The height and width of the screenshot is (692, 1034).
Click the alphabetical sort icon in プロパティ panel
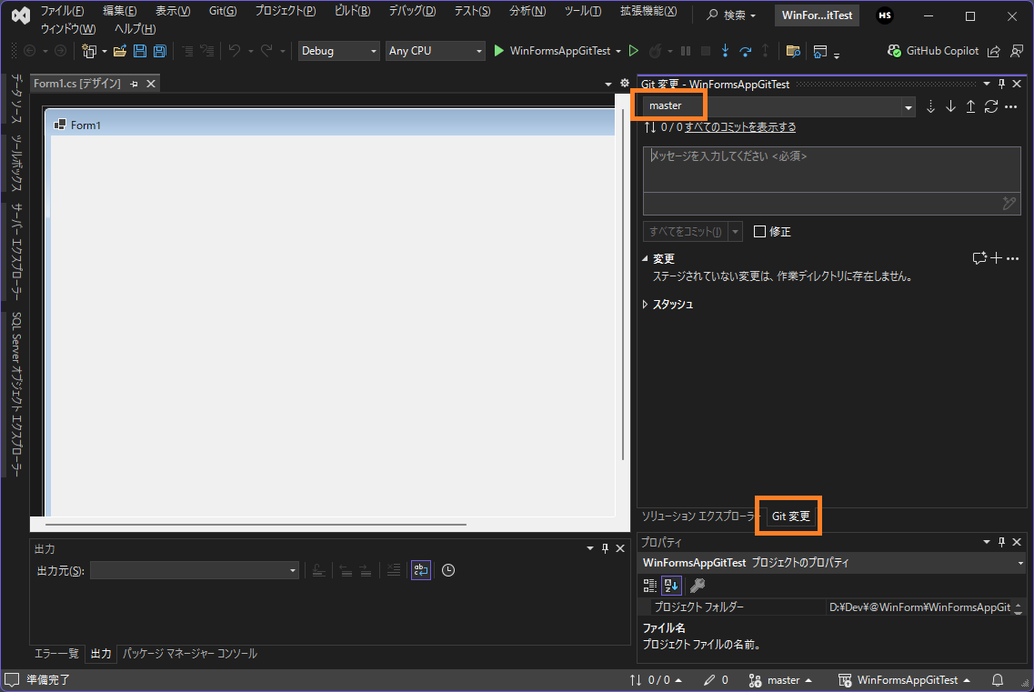[671, 585]
